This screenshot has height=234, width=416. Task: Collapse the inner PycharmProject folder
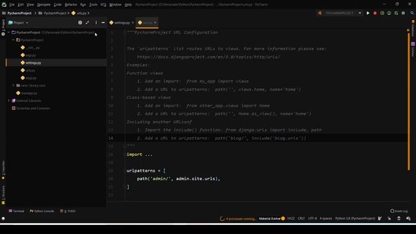click(13, 40)
